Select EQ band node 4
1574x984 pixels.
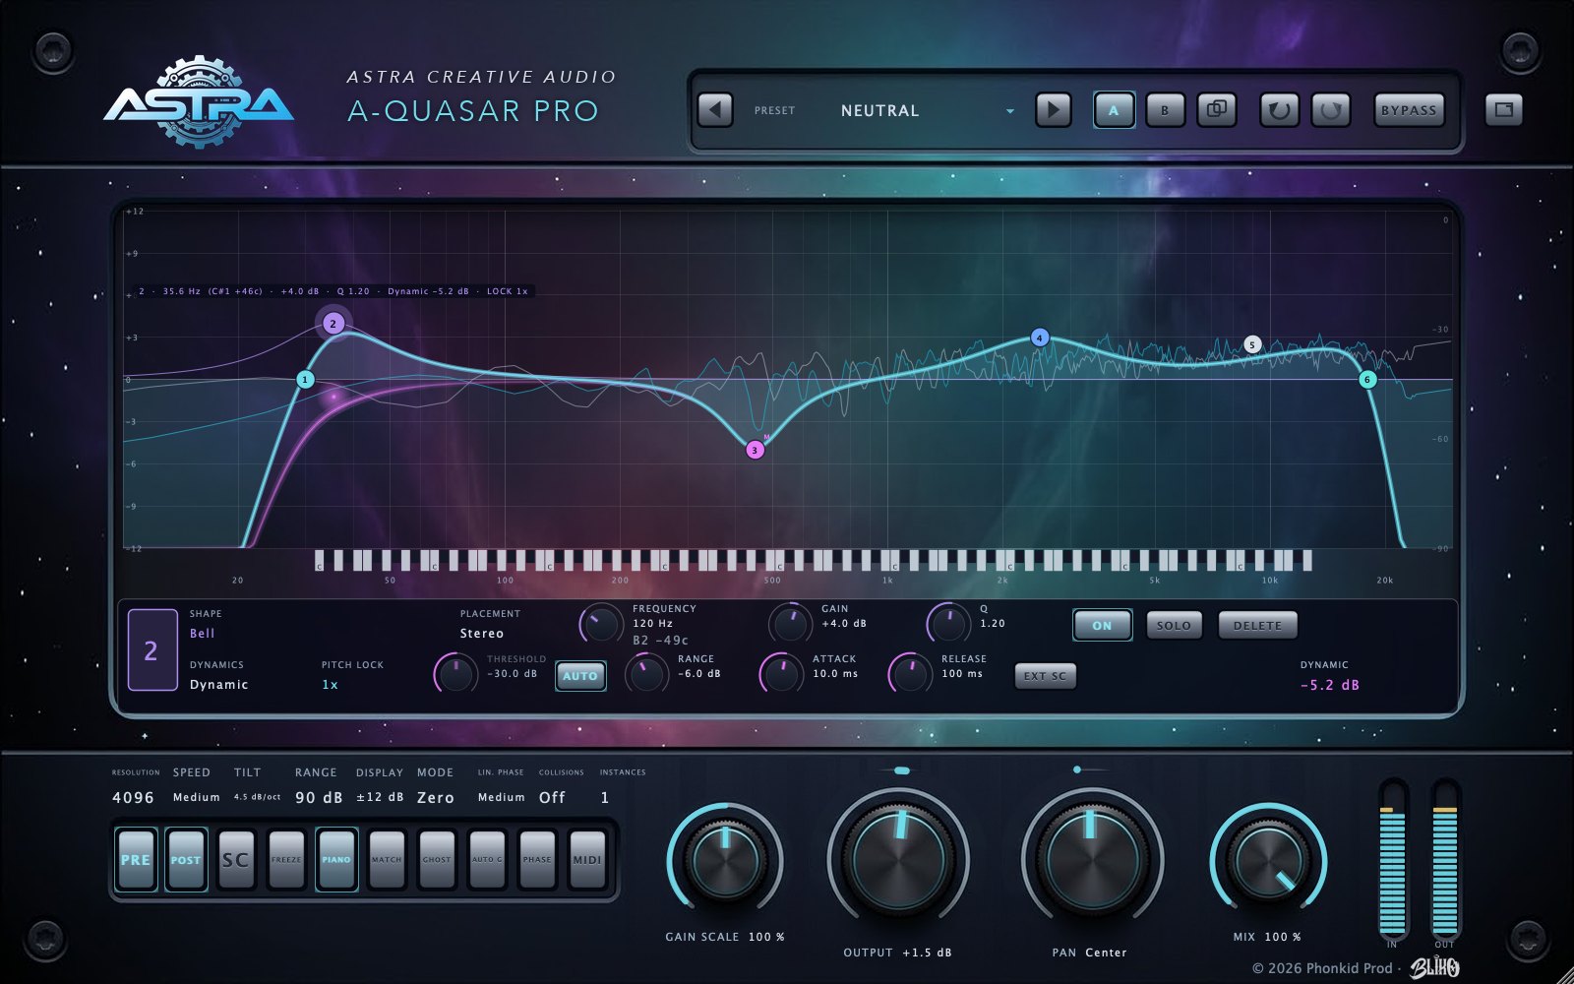coord(1040,338)
